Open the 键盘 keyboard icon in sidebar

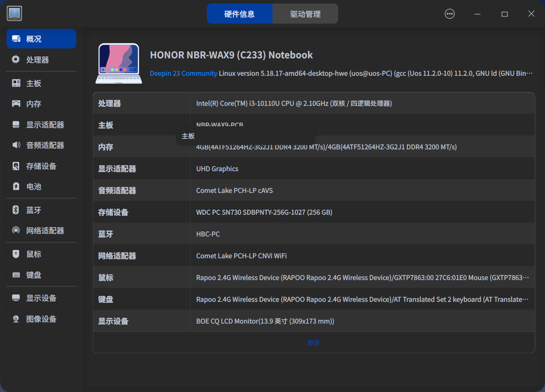tap(16, 275)
